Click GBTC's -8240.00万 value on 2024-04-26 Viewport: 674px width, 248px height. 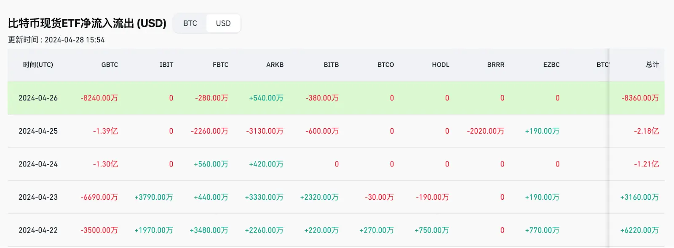click(99, 98)
